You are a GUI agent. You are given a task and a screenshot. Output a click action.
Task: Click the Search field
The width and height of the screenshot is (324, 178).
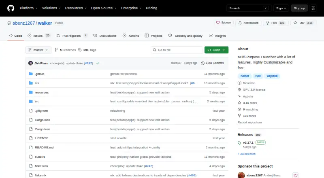click(249, 8)
